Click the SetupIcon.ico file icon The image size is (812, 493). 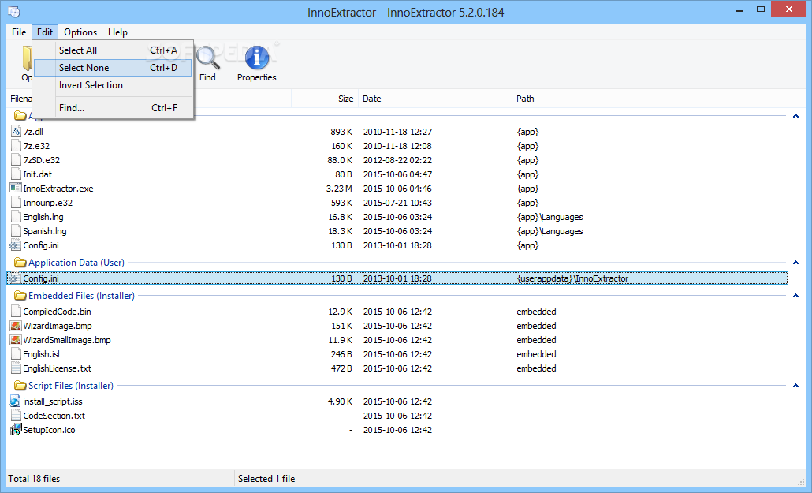coord(16,430)
